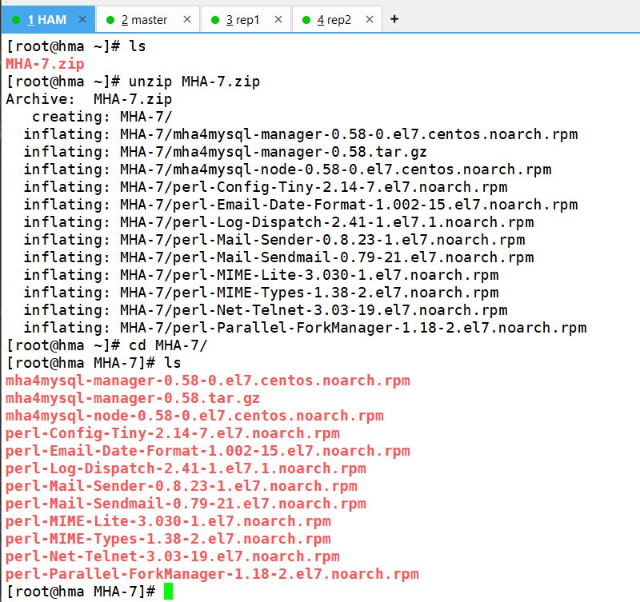Click inflating line for perl-Log-Dispatch rpm
The height and width of the screenshot is (602, 640).
point(278,222)
